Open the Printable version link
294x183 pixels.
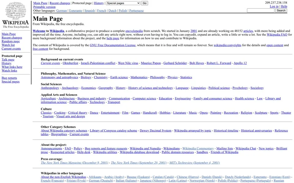click(44, 7)
